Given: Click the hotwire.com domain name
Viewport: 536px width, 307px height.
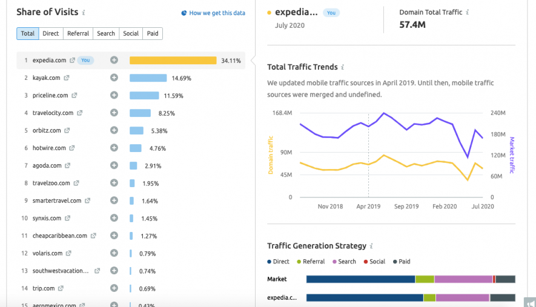Looking at the screenshot, I should [49, 148].
